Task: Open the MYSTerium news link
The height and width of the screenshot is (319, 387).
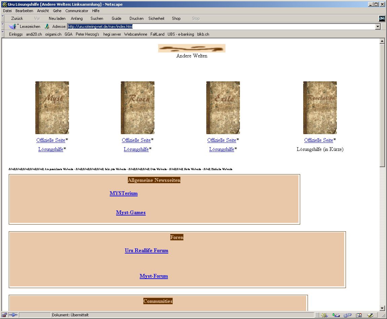Action: 124,193
